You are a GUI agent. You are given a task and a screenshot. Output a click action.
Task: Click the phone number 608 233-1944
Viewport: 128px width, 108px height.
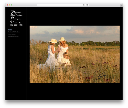pos(16,25)
